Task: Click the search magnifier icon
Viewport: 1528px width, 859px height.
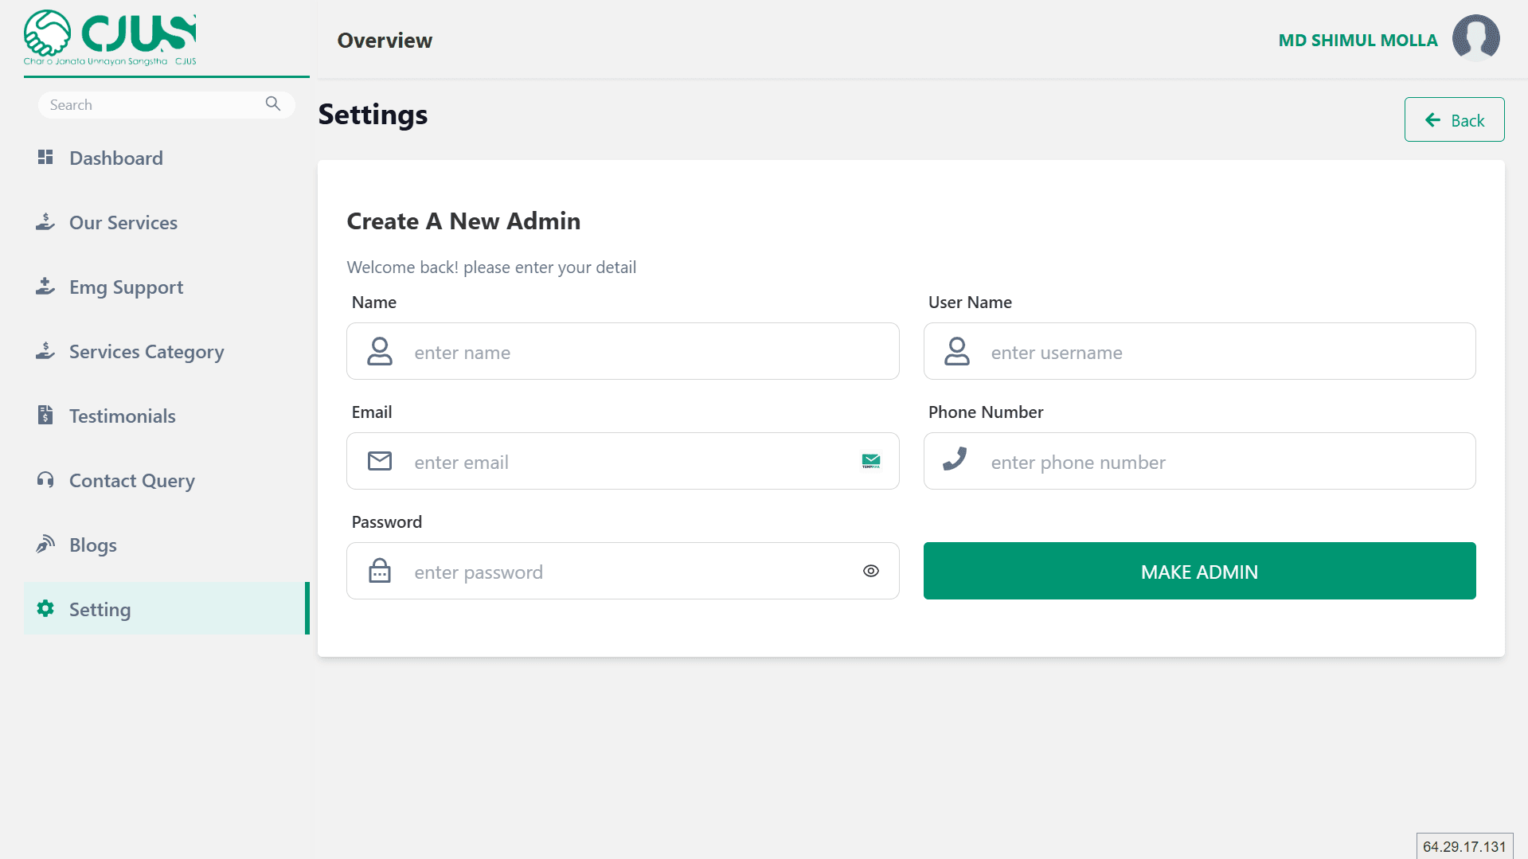Action: pos(273,104)
